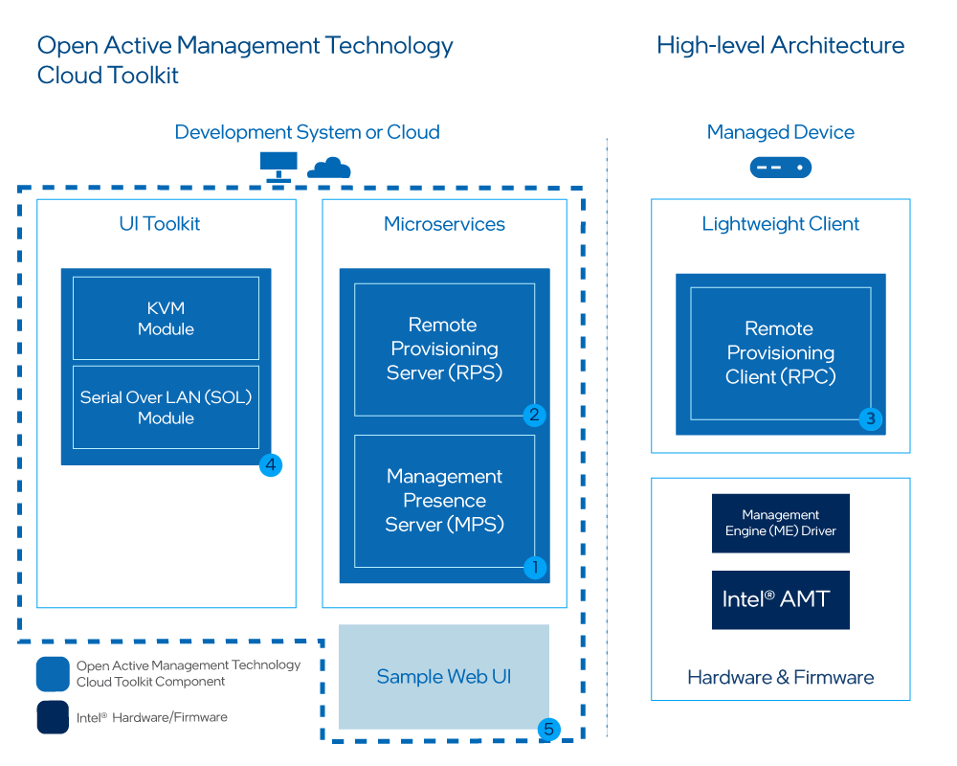Screen dimensions: 957x766
Task: Click the numbered badge 2 on RPS
Action: [x=535, y=416]
